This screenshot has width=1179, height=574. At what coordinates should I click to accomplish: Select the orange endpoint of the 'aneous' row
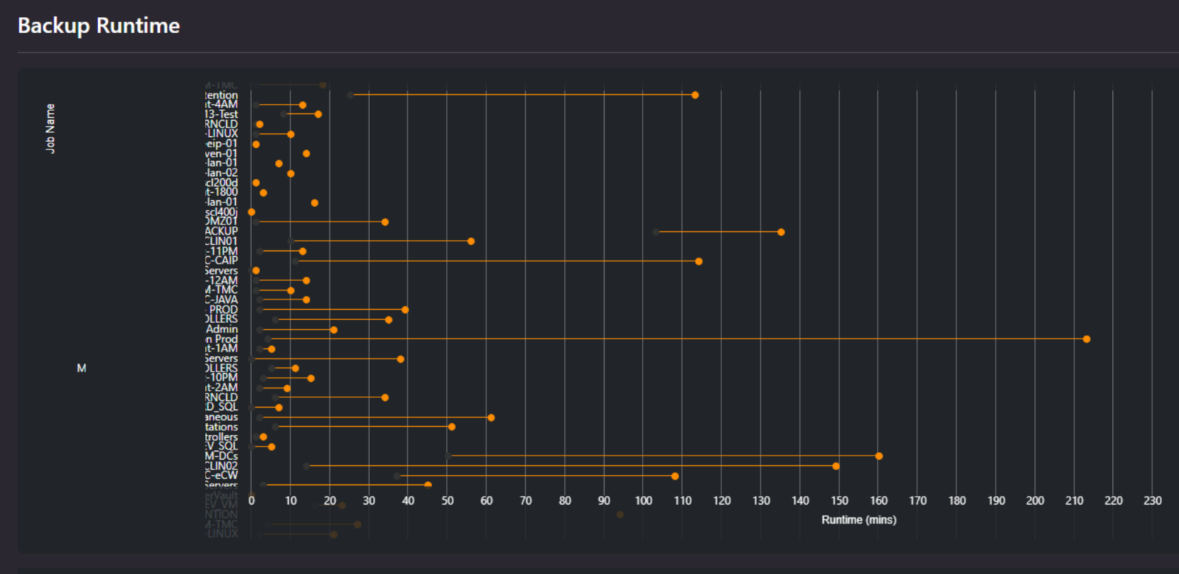coord(491,417)
